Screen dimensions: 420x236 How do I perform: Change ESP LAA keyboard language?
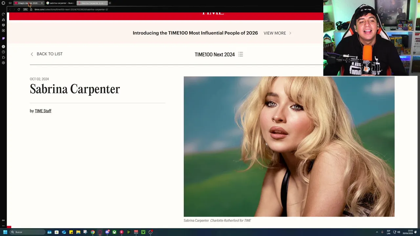(x=388, y=232)
